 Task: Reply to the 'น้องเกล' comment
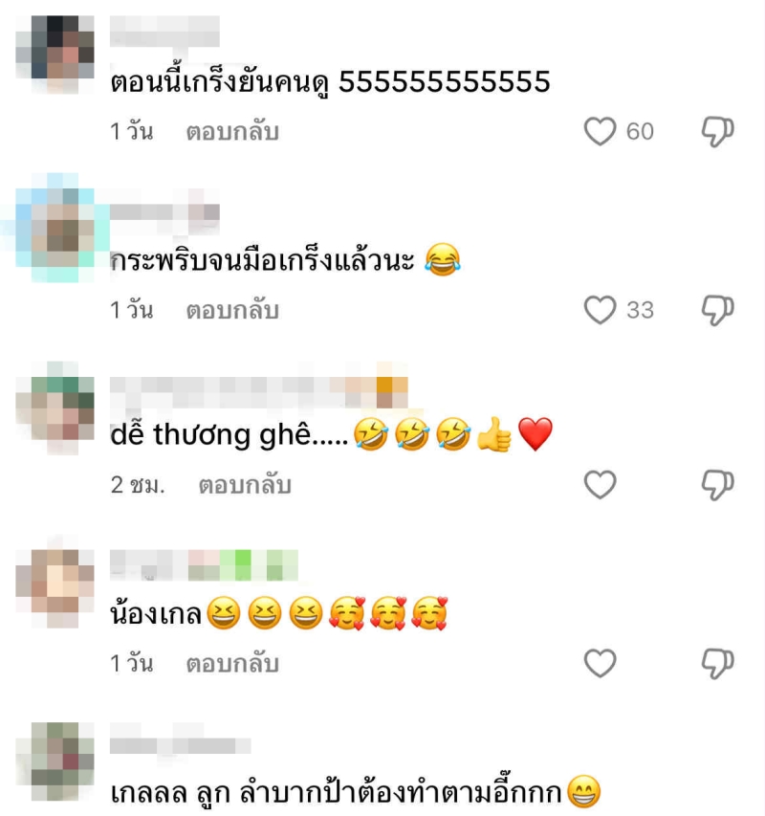pos(232,664)
